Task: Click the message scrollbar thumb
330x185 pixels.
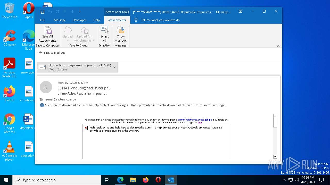Action: (x=275, y=123)
